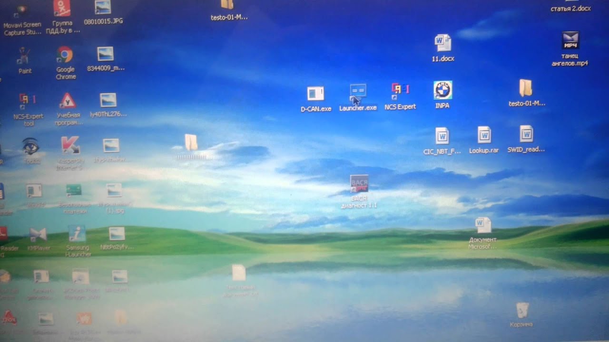Screen dimensions: 609x342
Task: Open the testo-01-M... folder right of INPA
Action: pyautogui.click(x=525, y=88)
